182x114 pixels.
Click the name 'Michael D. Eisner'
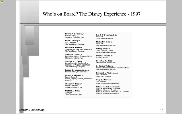click(x=73, y=48)
